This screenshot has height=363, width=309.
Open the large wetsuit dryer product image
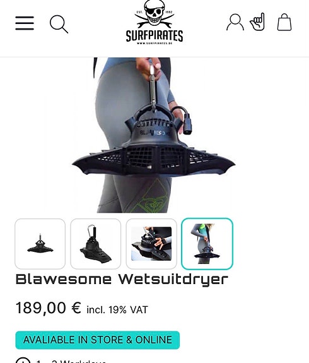coord(154,135)
